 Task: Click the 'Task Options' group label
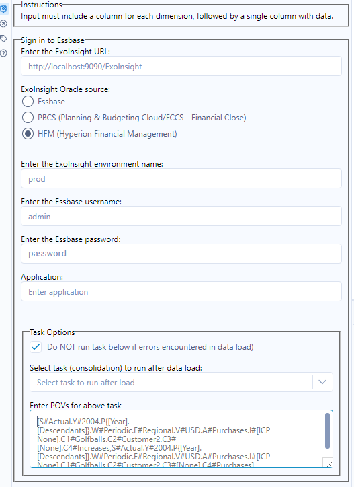point(52,332)
